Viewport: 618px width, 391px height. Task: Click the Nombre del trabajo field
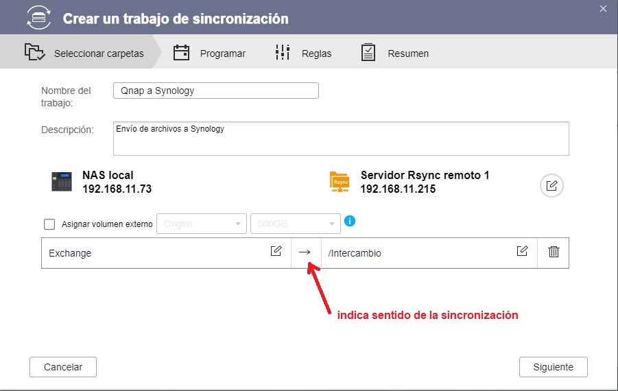[215, 91]
